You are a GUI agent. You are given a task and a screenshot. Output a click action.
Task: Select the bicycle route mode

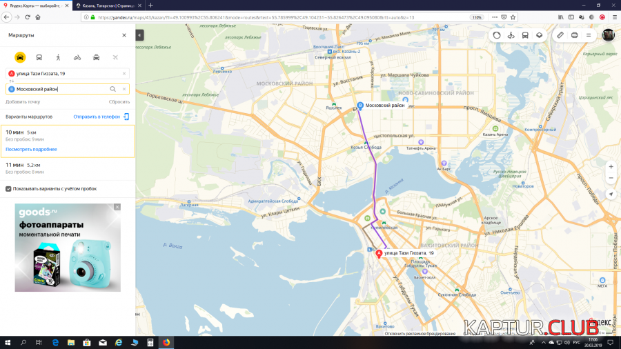(x=77, y=57)
